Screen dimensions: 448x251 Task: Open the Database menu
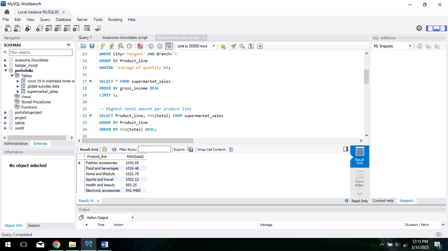[63, 20]
